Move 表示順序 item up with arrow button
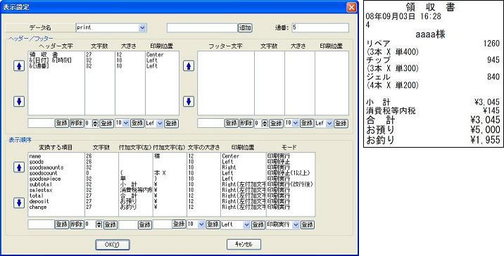504x256 pixels. (x=19, y=167)
